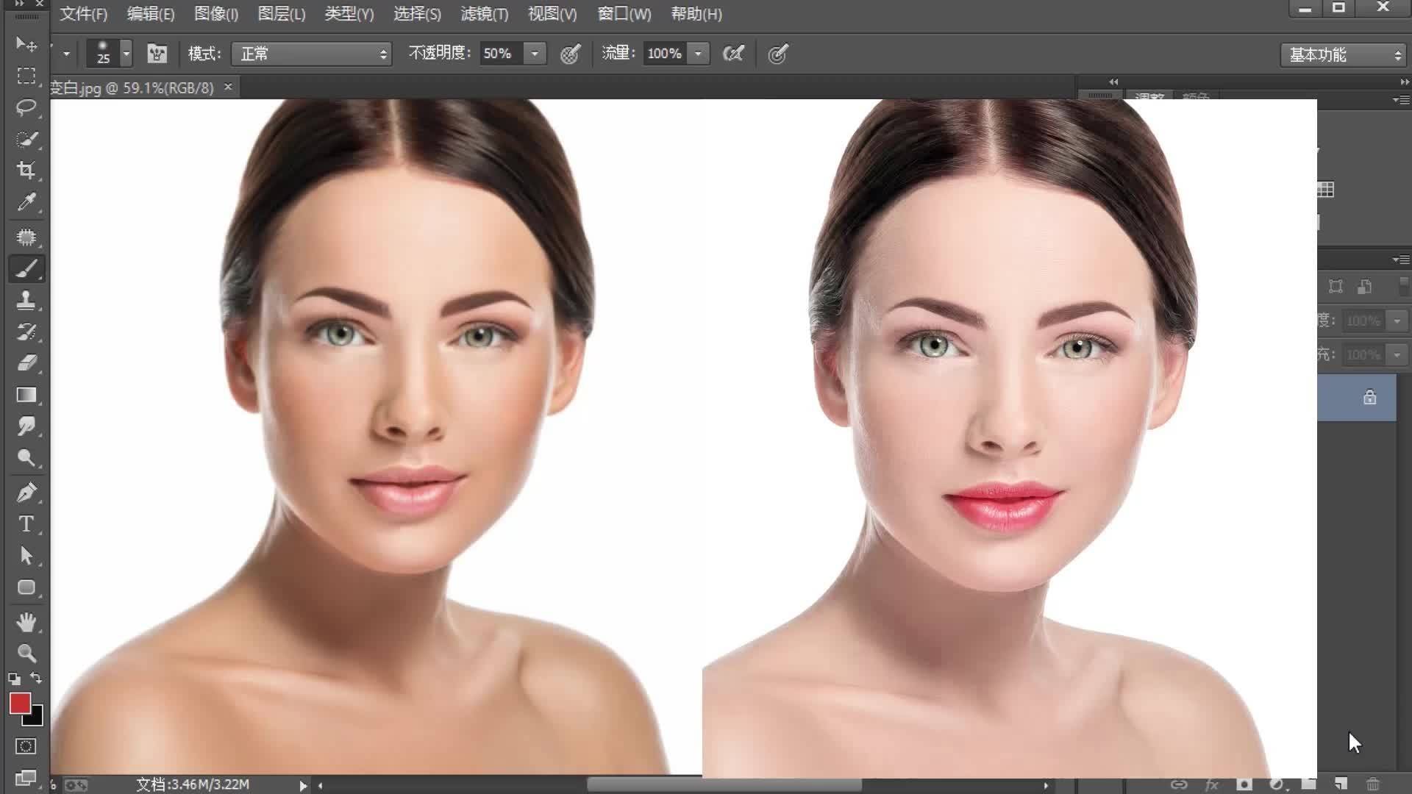Select the Pen tool

(x=26, y=493)
